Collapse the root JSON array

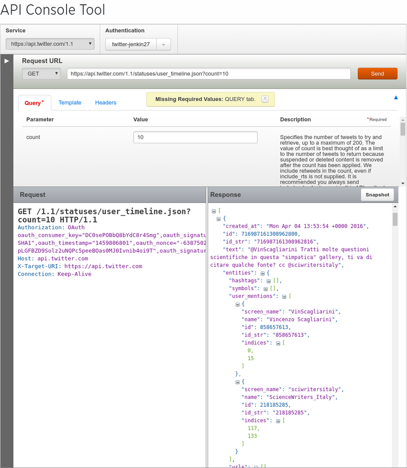(x=214, y=211)
